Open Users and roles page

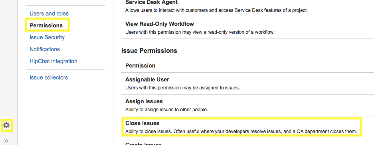(x=49, y=14)
